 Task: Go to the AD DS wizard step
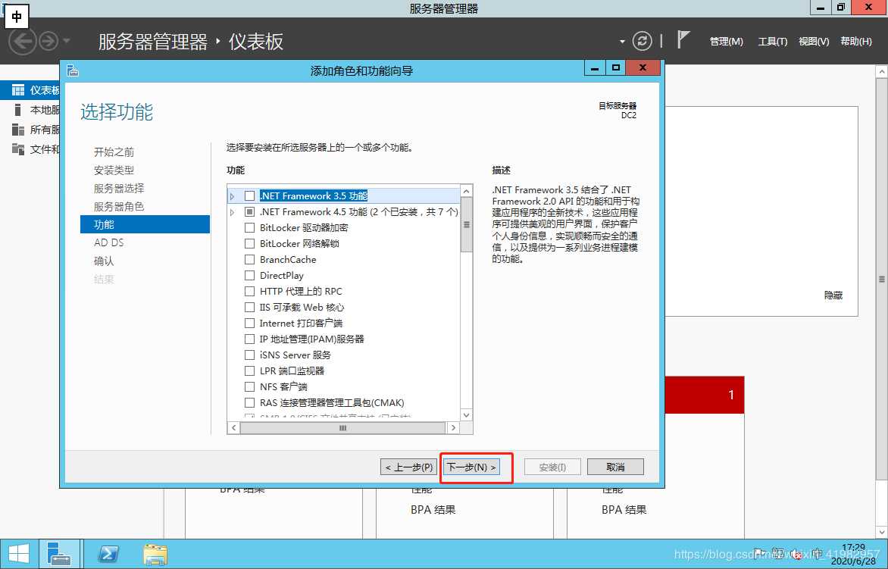109,242
